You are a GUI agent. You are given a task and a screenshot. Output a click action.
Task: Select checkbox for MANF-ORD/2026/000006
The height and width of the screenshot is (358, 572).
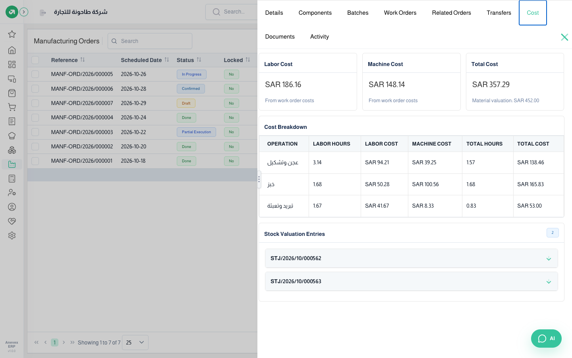coord(35,89)
